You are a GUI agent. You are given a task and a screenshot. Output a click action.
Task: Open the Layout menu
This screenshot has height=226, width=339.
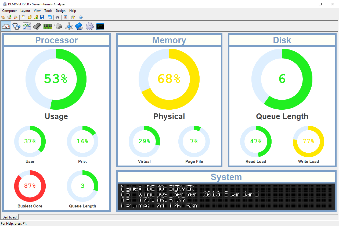tap(25, 11)
